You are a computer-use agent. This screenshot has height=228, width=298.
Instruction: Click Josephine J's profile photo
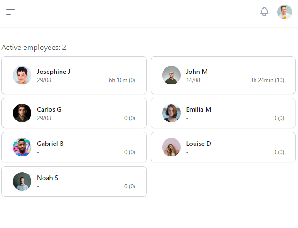point(22,75)
